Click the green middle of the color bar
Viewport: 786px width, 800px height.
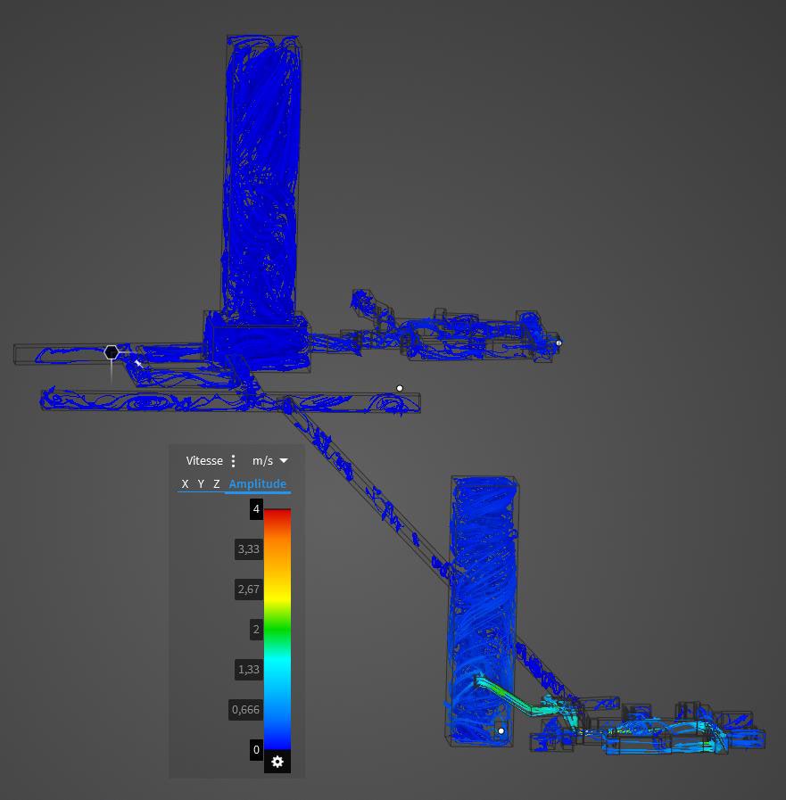pyautogui.click(x=277, y=630)
